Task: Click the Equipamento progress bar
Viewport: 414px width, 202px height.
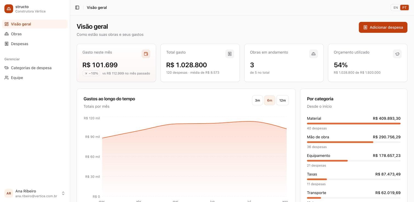Action: click(x=354, y=161)
